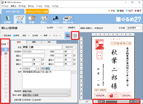Open the ファイル menu
Image resolution: width=143 pixels, height=104 pixels.
pos(5,6)
